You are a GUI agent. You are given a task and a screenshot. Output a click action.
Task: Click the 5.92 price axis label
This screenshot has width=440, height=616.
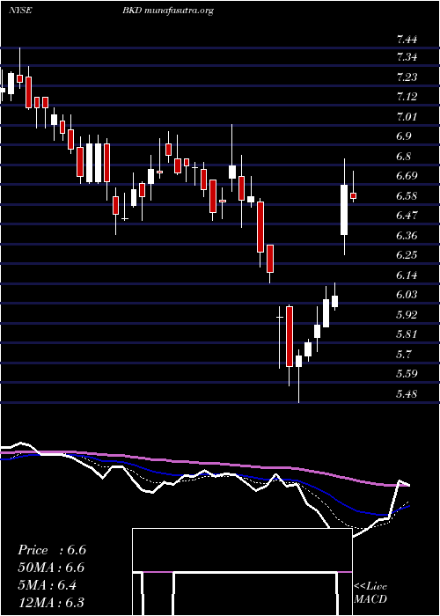coord(407,314)
